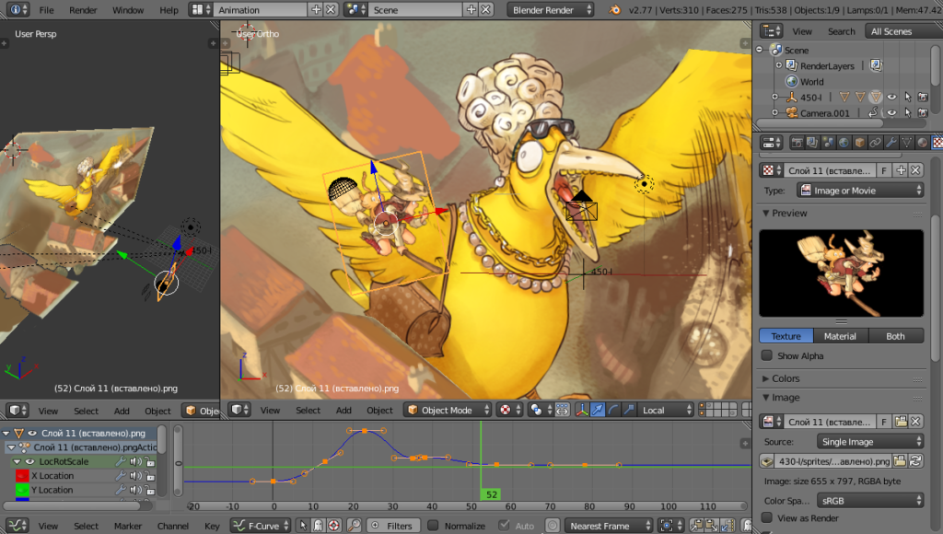This screenshot has height=534, width=943.
Task: Open the Marker menu in graph editor
Action: tap(128, 526)
